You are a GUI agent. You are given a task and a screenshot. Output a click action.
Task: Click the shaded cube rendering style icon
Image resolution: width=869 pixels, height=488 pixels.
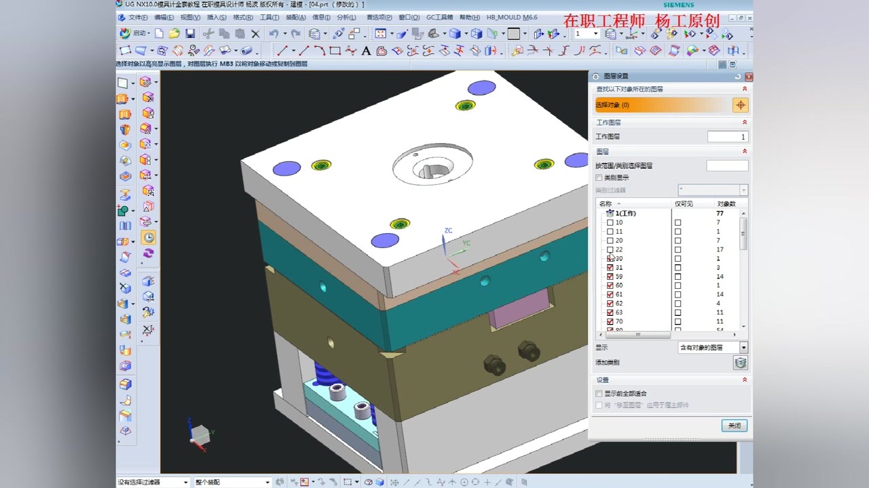(x=455, y=33)
